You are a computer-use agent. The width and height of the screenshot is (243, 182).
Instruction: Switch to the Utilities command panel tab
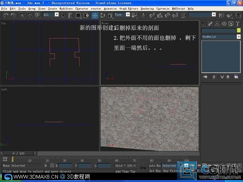tap(238, 24)
